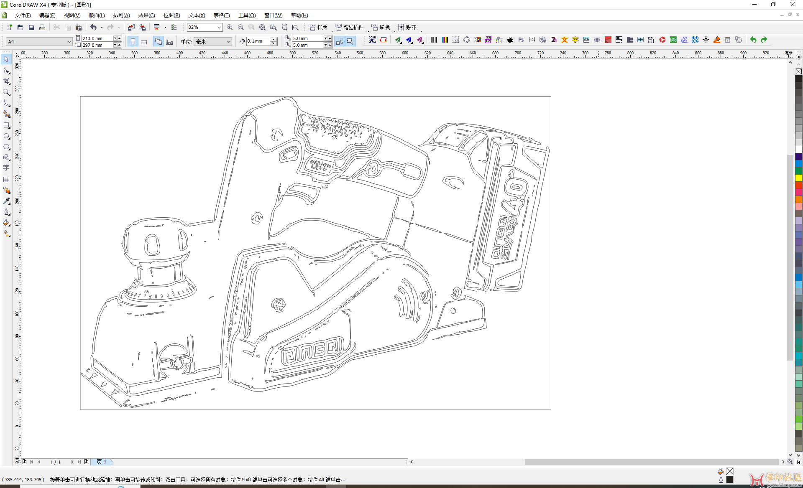Open the page height 297.0 mm dropdown arrow

point(115,45)
